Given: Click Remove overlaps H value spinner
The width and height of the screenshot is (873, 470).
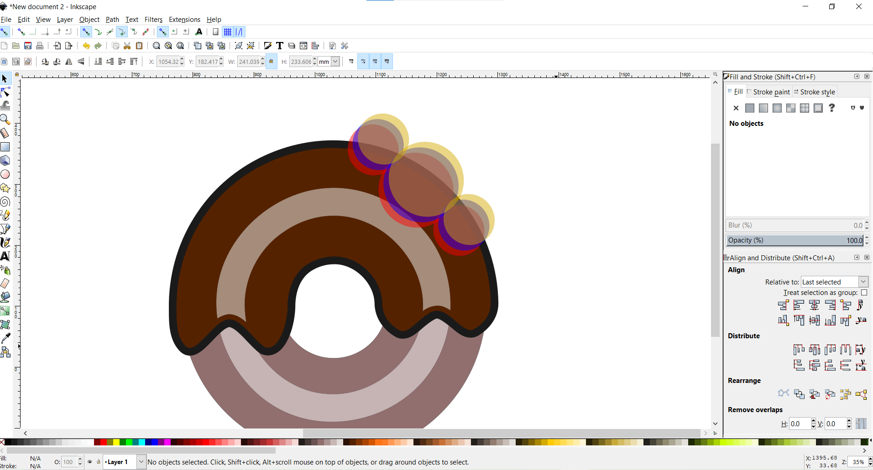Looking at the screenshot, I should tap(813, 424).
